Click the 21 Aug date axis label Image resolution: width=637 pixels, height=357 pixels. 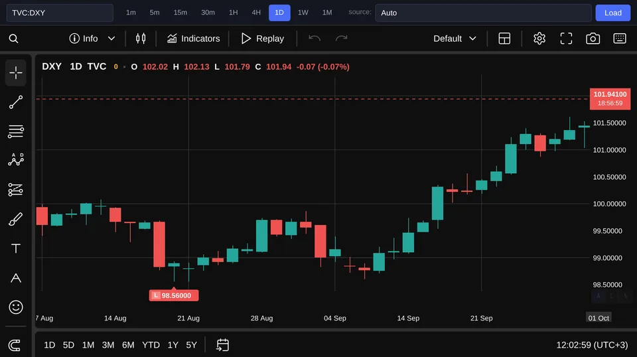click(188, 318)
